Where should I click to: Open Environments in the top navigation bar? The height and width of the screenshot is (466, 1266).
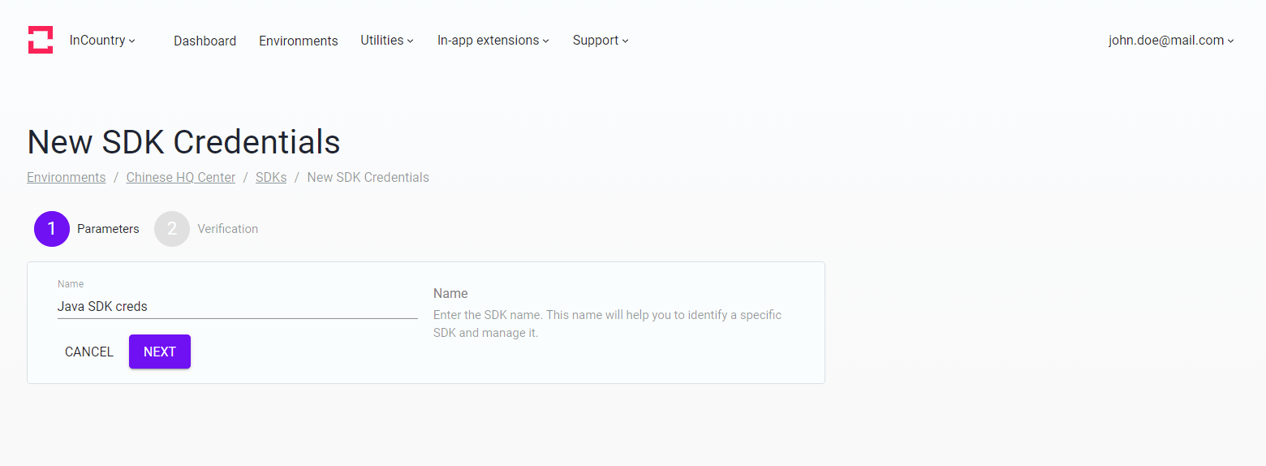(x=298, y=41)
